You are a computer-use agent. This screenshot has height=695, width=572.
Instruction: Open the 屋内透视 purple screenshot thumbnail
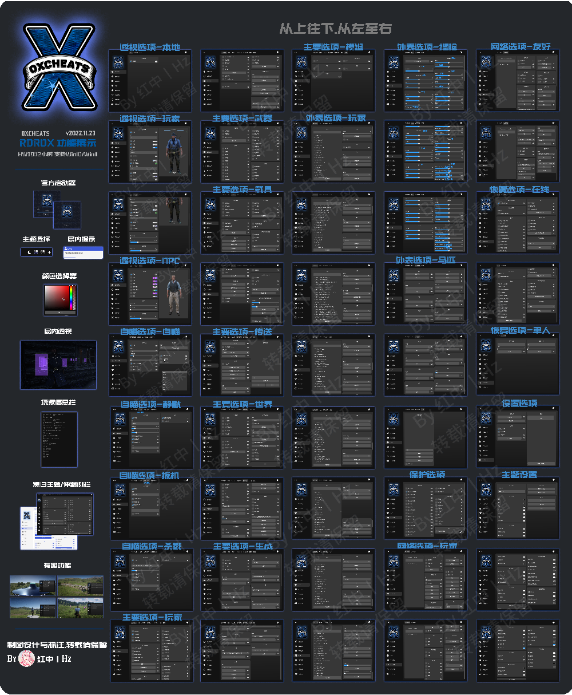58,365
